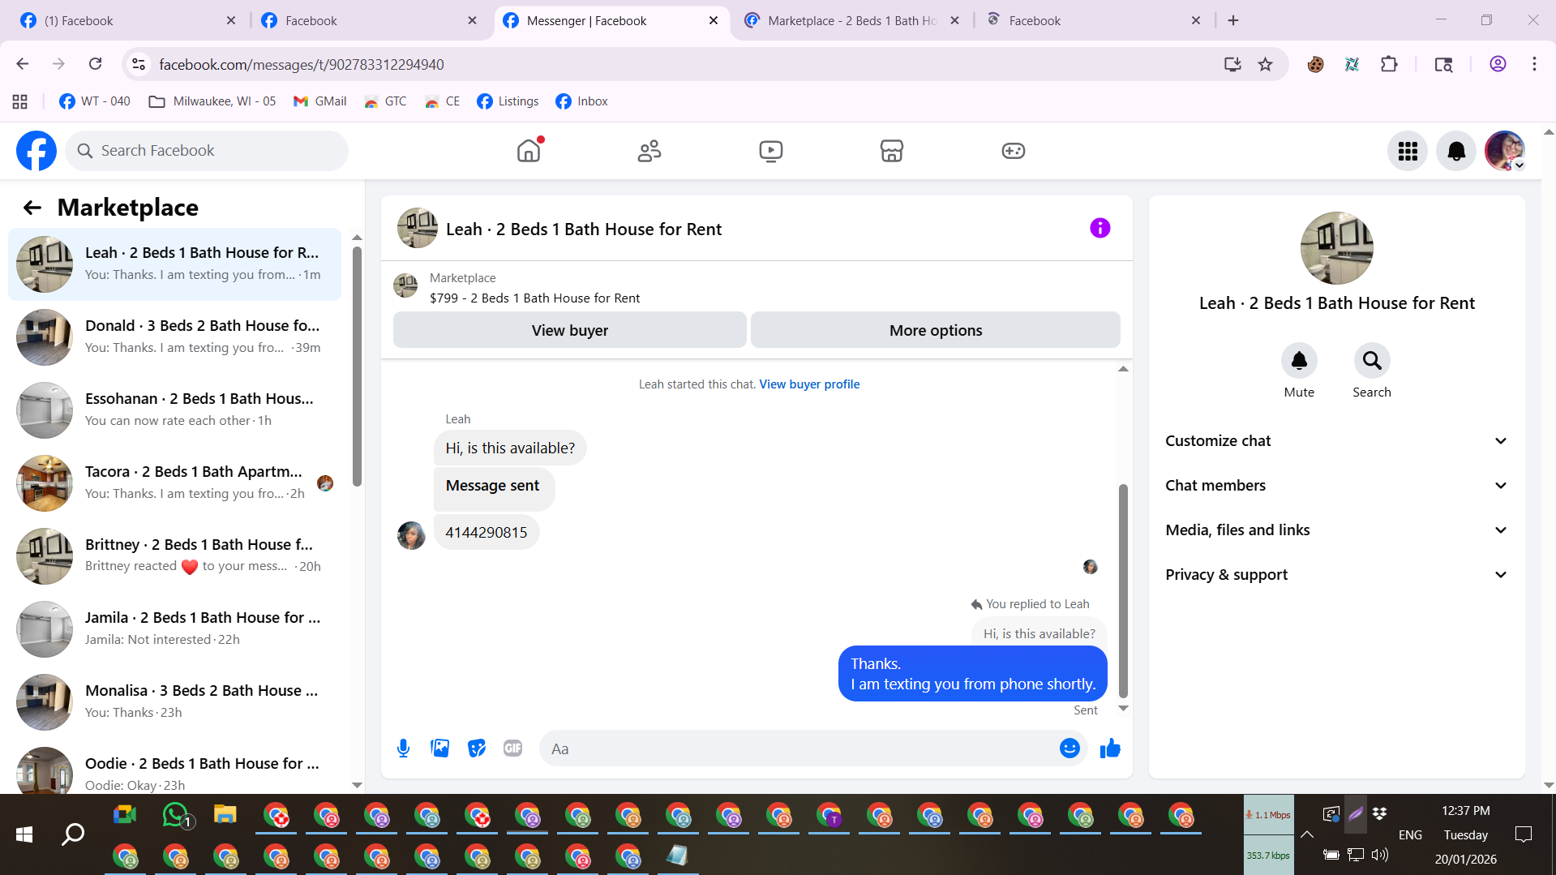The height and width of the screenshot is (875, 1556).
Task: Open Monalisa 3 Beds 2 Bath conversation
Action: (x=174, y=701)
